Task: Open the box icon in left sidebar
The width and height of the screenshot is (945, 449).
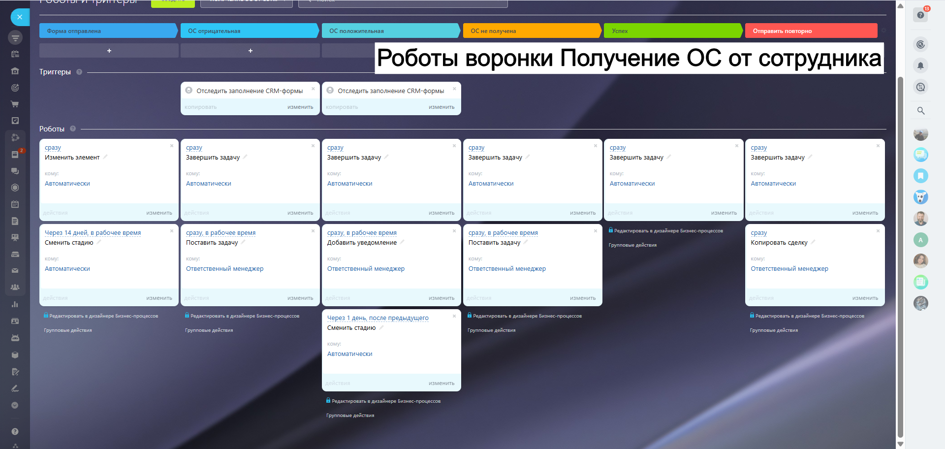Action: pyautogui.click(x=15, y=354)
